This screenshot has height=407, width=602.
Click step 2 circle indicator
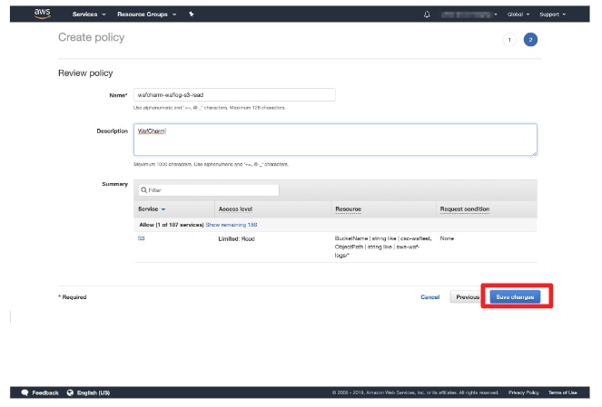pyautogui.click(x=530, y=40)
